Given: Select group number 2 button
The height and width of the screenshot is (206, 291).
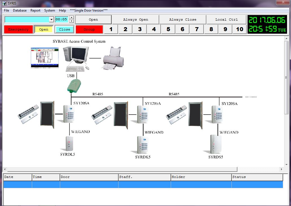Looking at the screenshot, I should [x=125, y=29].
